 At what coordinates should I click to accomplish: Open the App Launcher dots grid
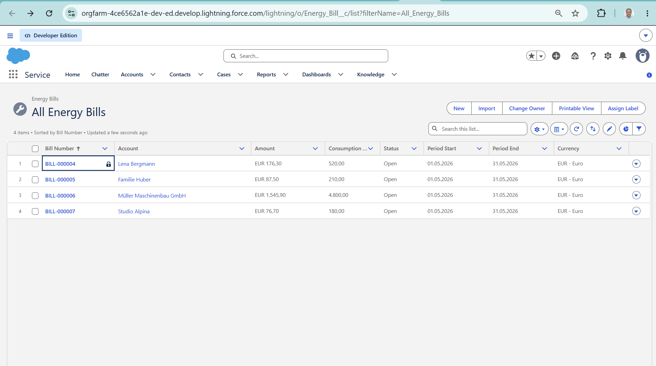pyautogui.click(x=13, y=74)
